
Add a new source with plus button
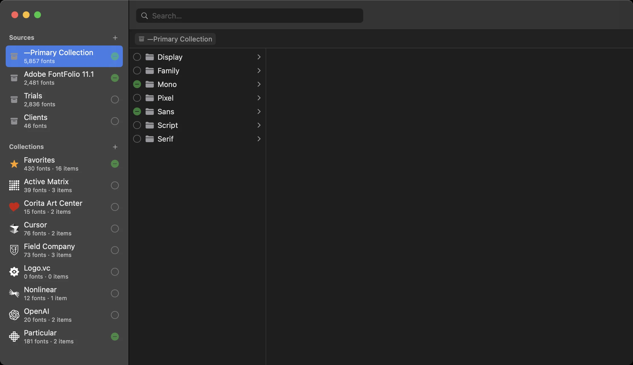(115, 38)
